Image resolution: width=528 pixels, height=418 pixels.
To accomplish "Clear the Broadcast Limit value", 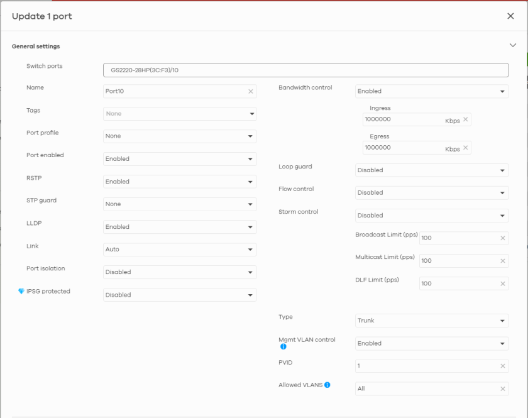I will coord(502,238).
